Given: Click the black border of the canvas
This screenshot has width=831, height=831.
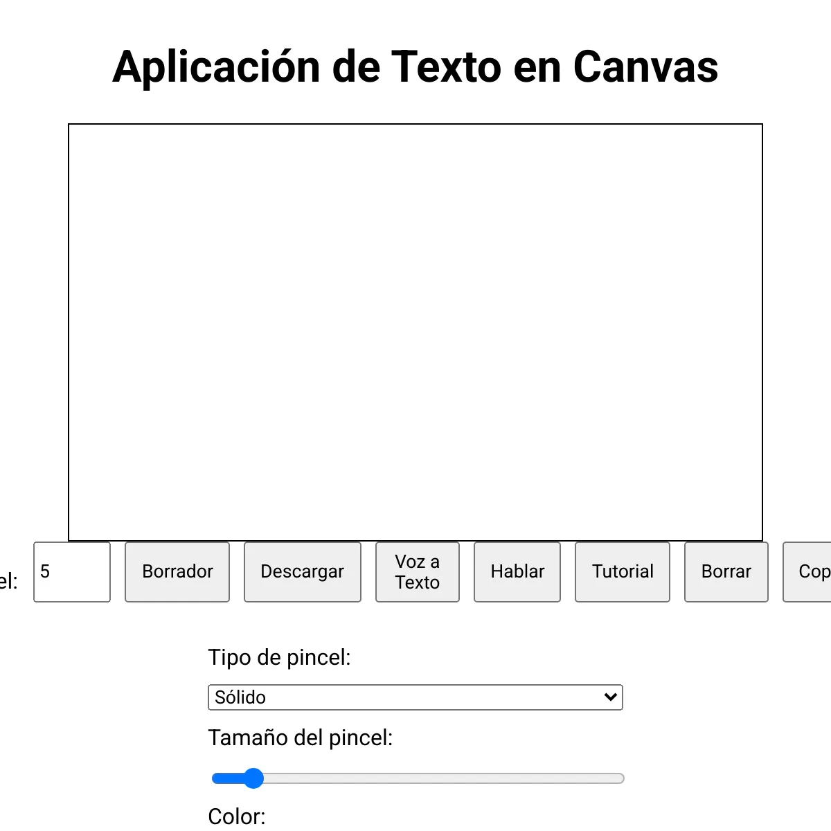Looking at the screenshot, I should point(415,125).
